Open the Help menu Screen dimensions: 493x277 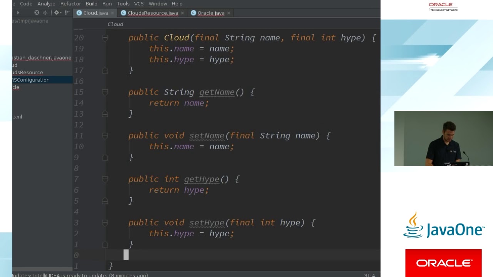(177, 3)
